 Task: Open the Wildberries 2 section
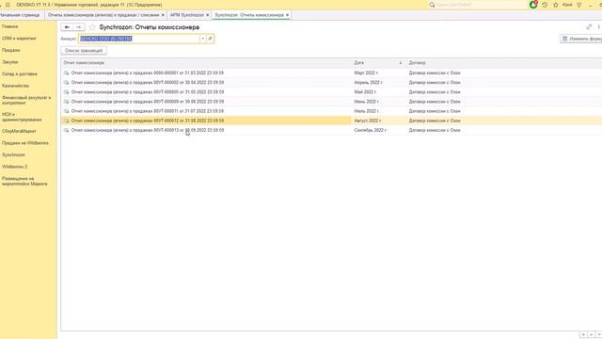pyautogui.click(x=15, y=167)
